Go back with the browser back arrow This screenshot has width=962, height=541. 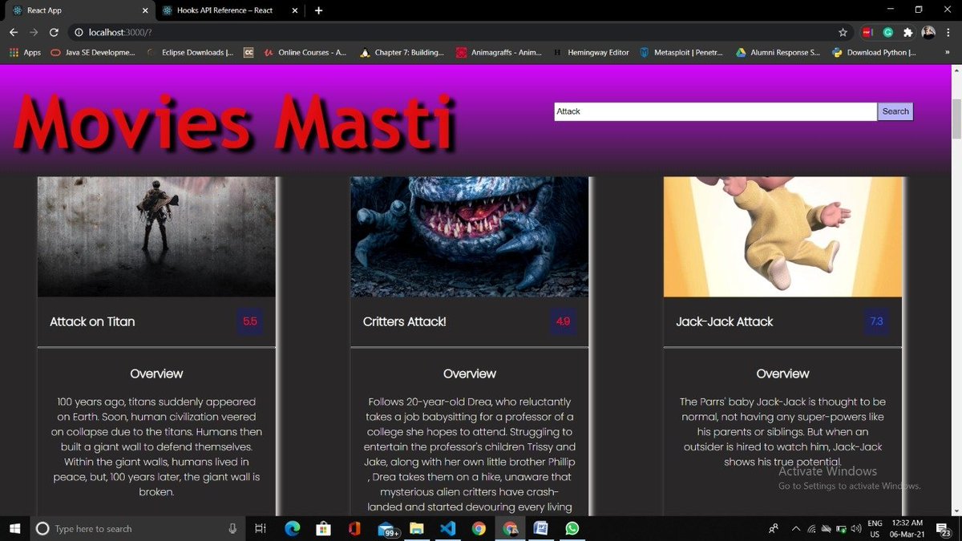pos(14,32)
